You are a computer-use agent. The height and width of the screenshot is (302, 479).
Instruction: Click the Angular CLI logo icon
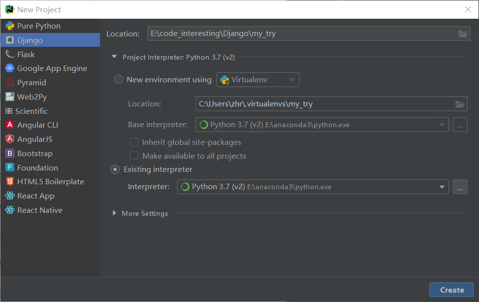[10, 125]
